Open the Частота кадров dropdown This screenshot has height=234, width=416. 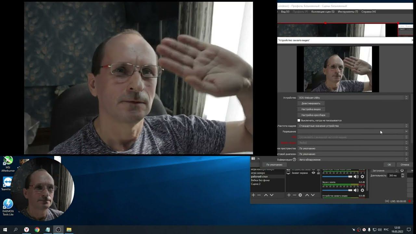[x=353, y=126]
